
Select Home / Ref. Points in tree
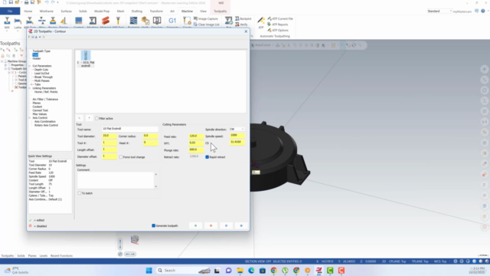pos(46,92)
